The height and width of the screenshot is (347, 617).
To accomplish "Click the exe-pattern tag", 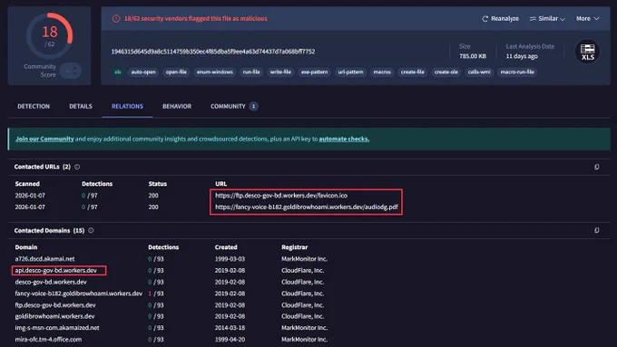I will pyautogui.click(x=314, y=72).
